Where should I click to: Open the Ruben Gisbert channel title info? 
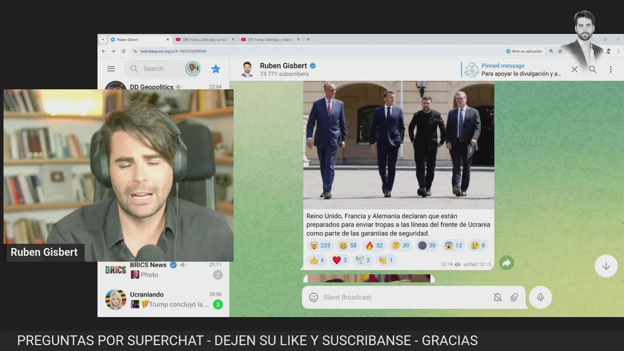tap(284, 66)
